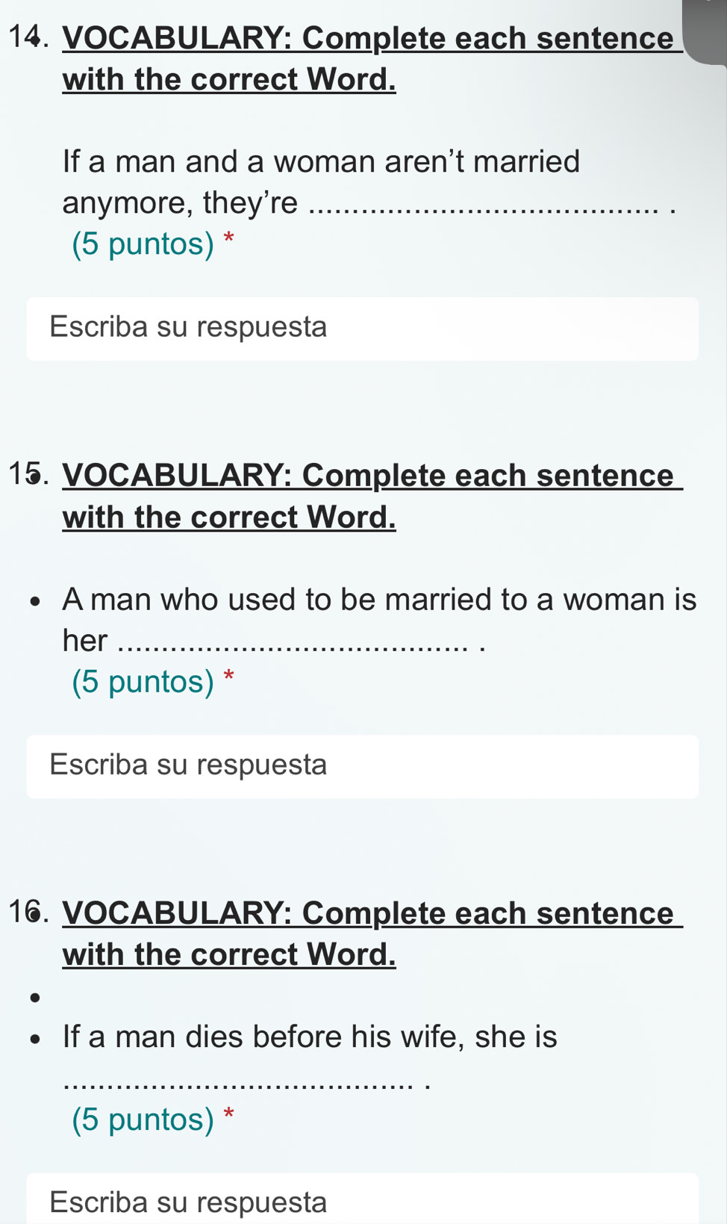This screenshot has width=727, height=1224.
Task: Click the number 14 question marker
Action: (x=28, y=37)
